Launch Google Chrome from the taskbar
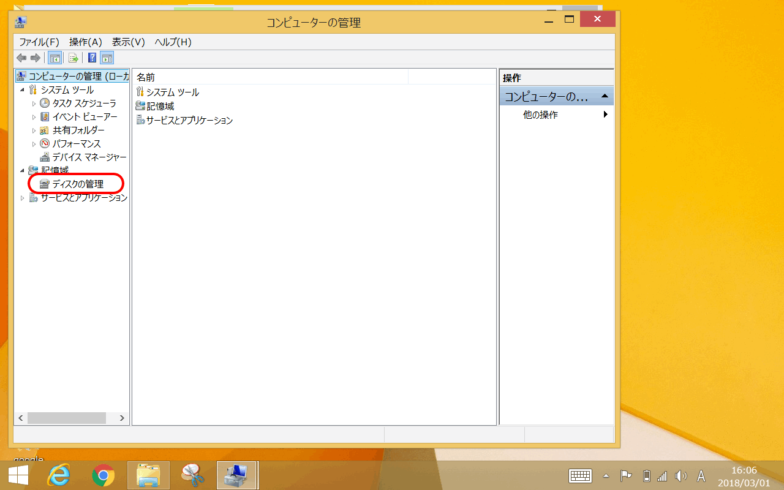The image size is (784, 490). point(104,475)
